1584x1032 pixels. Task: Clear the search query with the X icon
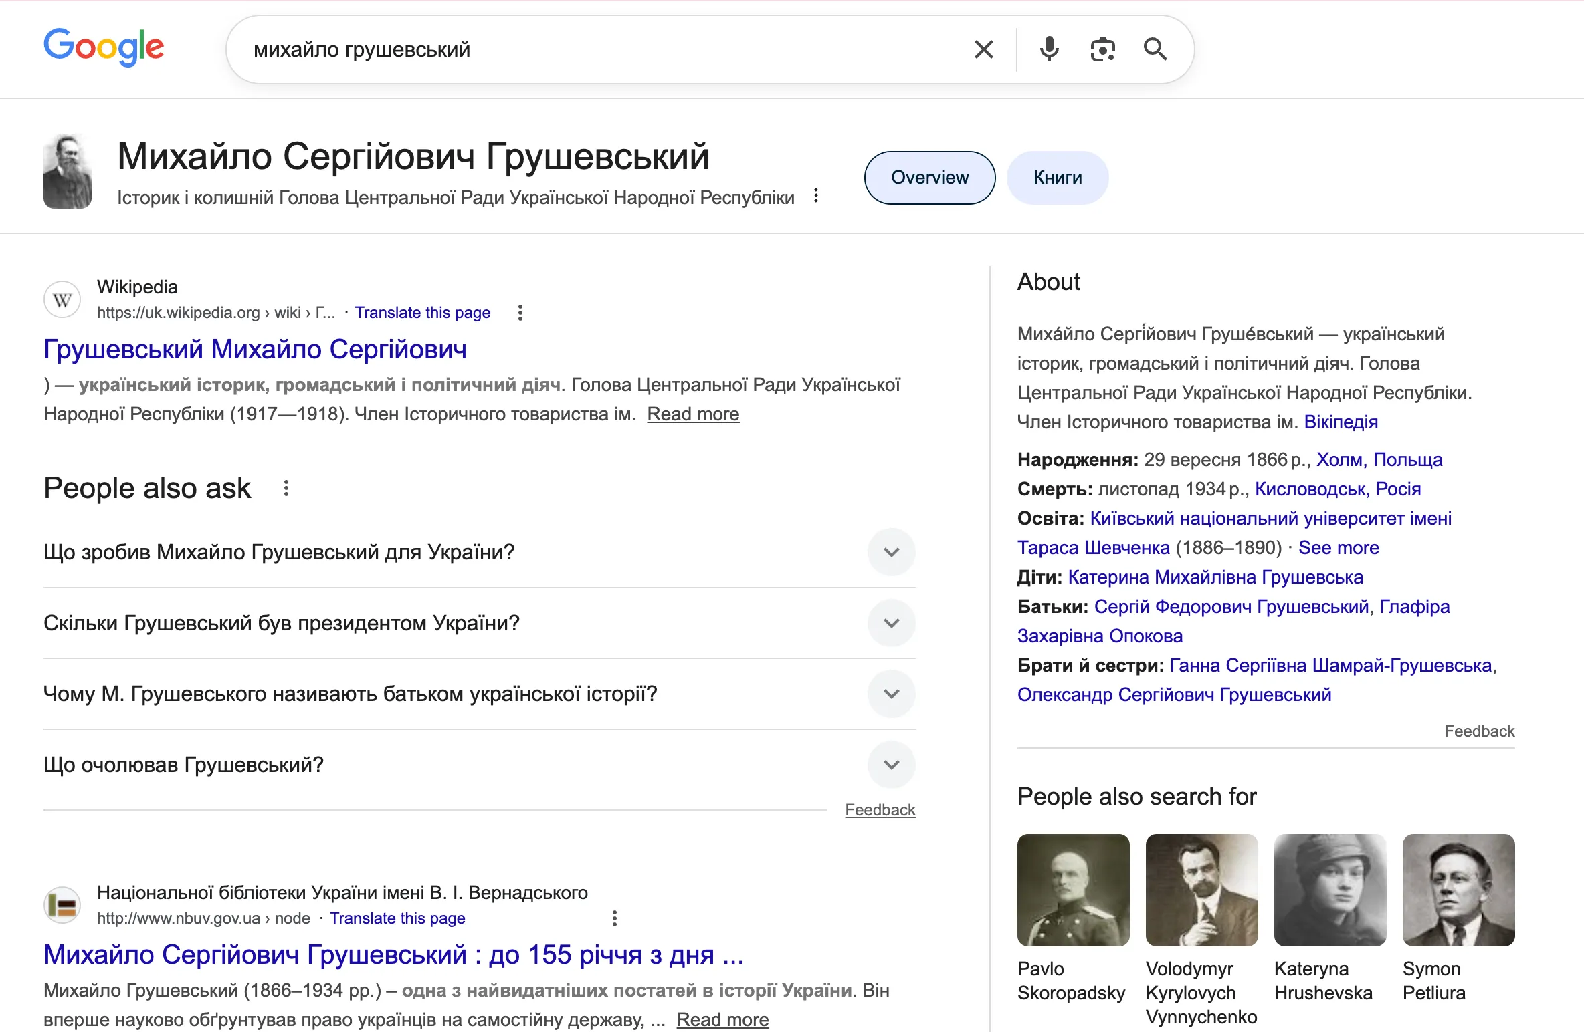pos(983,49)
